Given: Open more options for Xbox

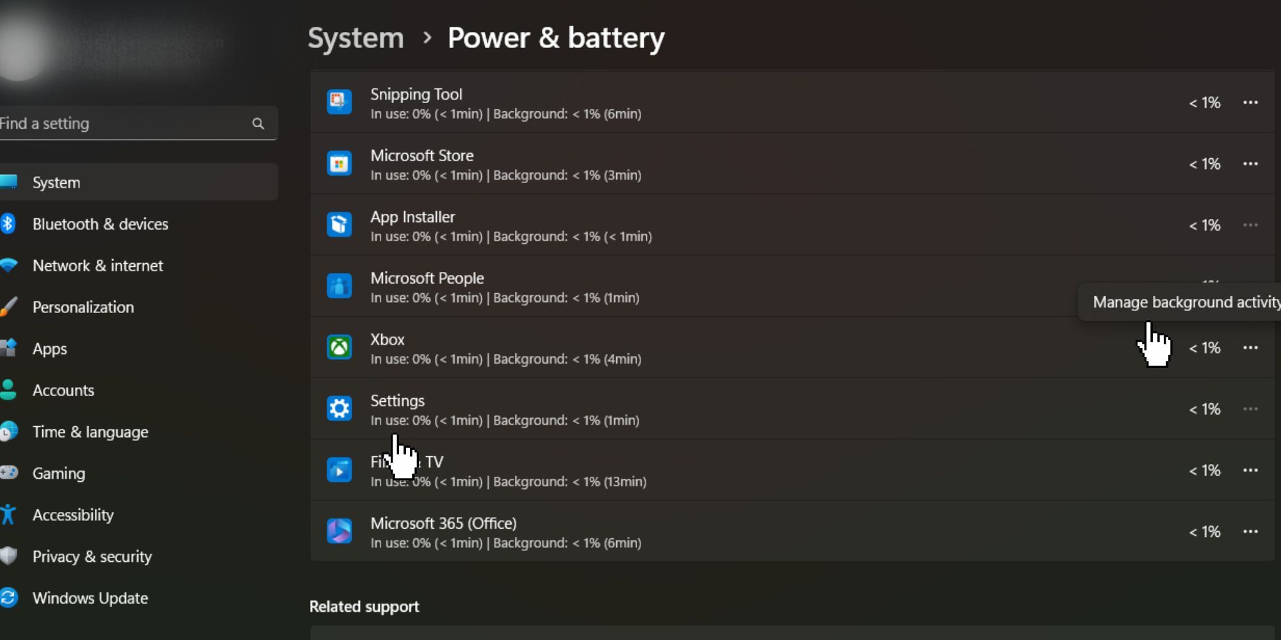Looking at the screenshot, I should pyautogui.click(x=1250, y=348).
